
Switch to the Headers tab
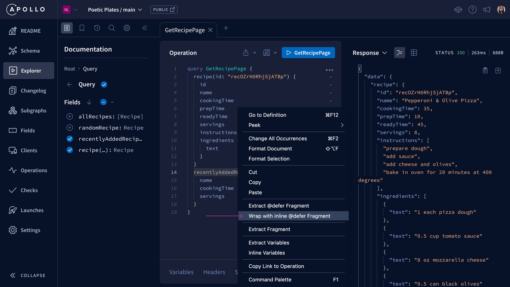point(214,272)
